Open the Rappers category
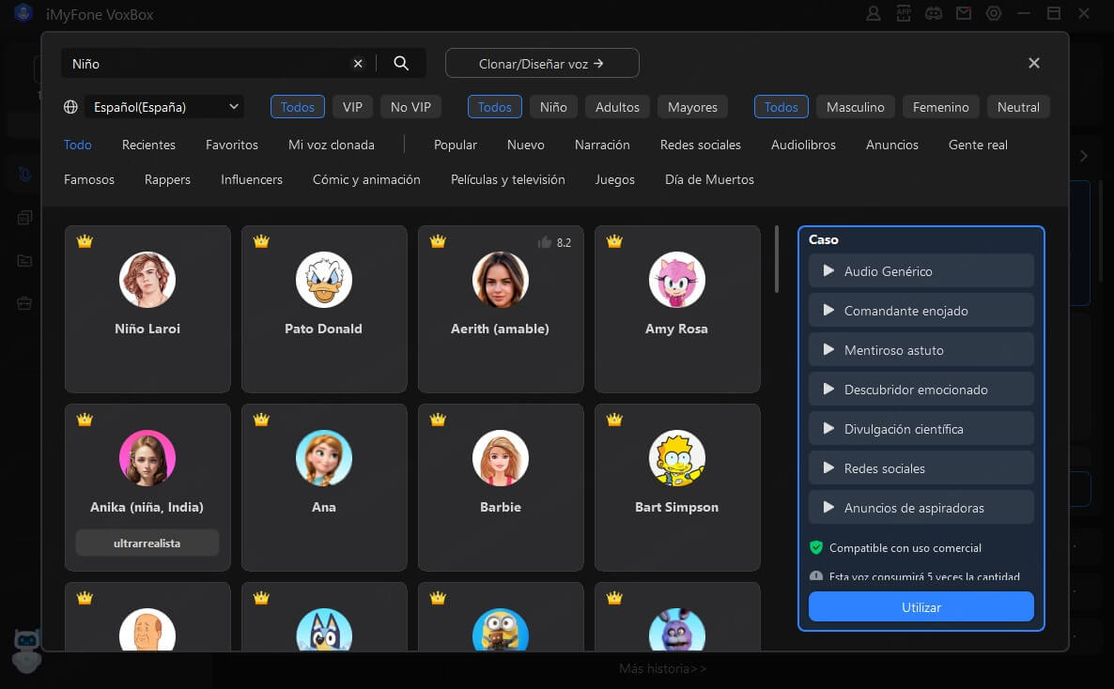The height and width of the screenshot is (689, 1114). click(167, 179)
